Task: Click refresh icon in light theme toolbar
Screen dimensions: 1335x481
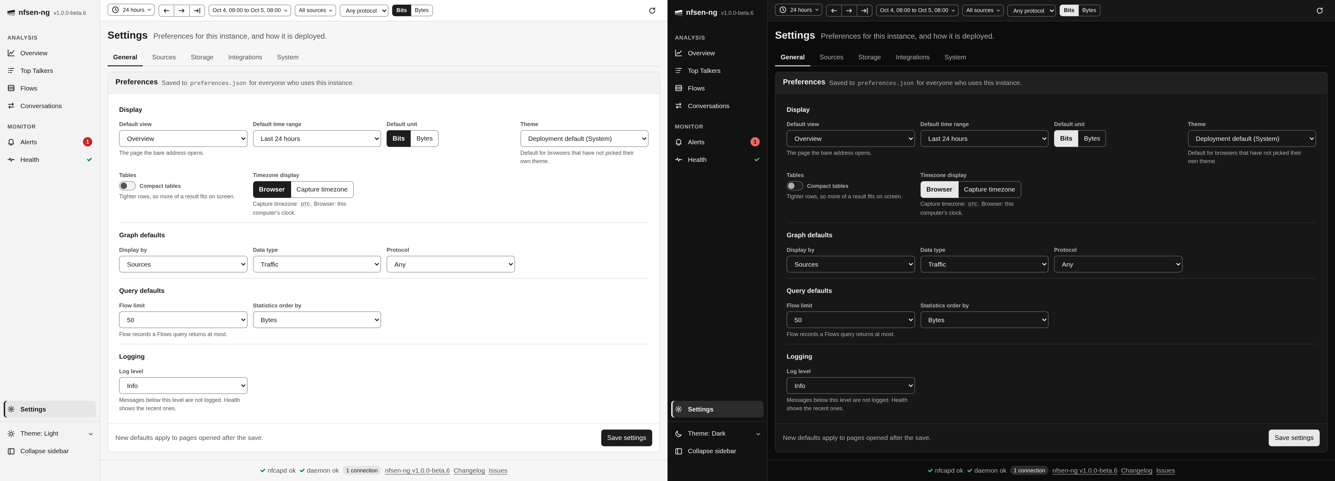Action: tap(652, 11)
